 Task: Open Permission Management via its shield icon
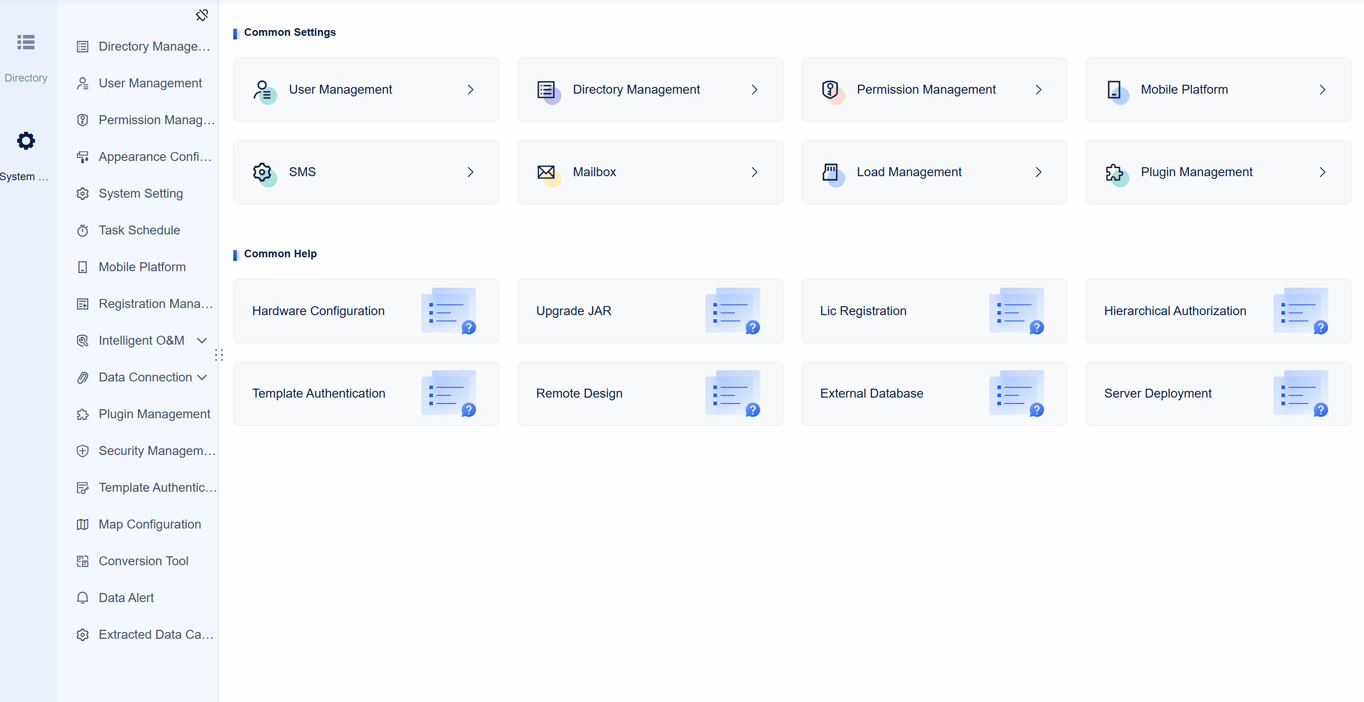pos(830,89)
